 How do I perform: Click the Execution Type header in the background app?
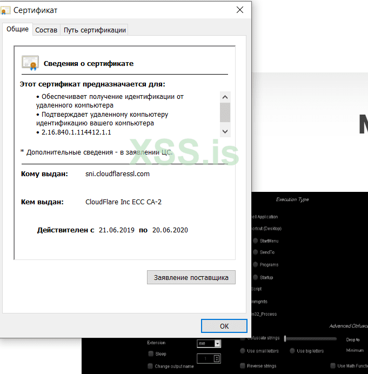click(x=292, y=199)
